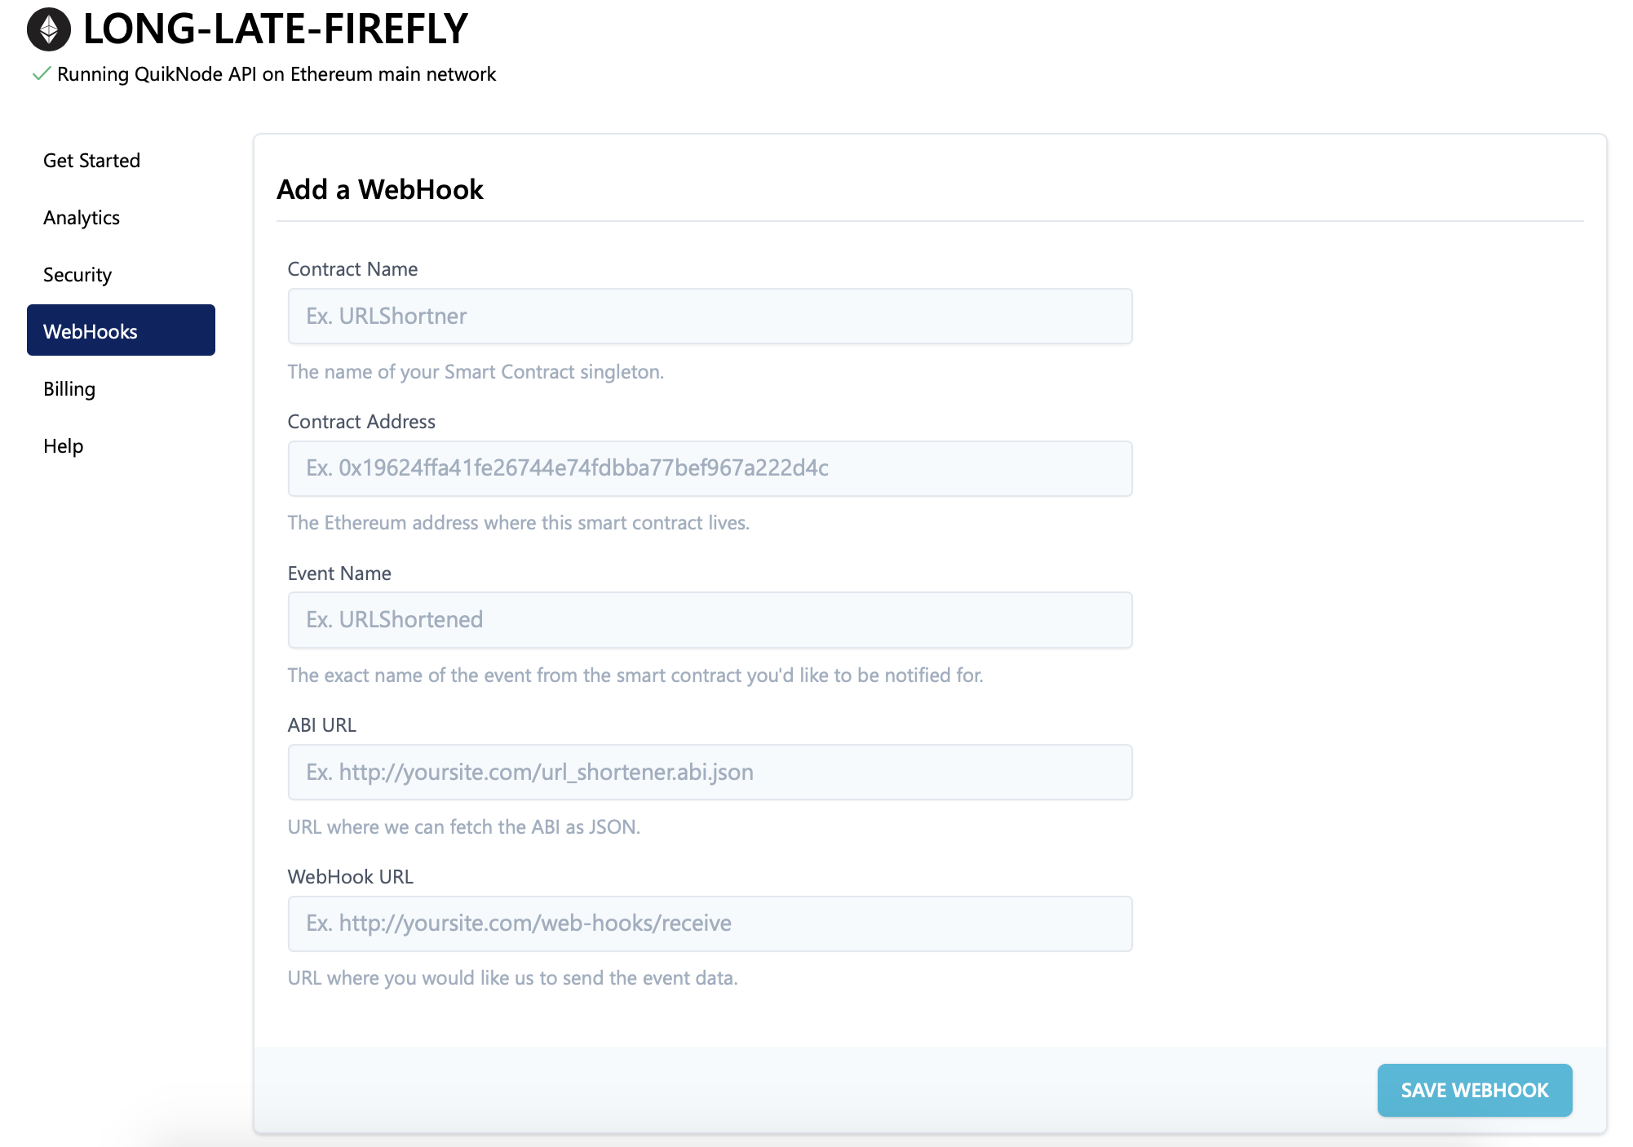Open the Get Started section
Viewport: 1633px width, 1147px height.
(x=91, y=161)
